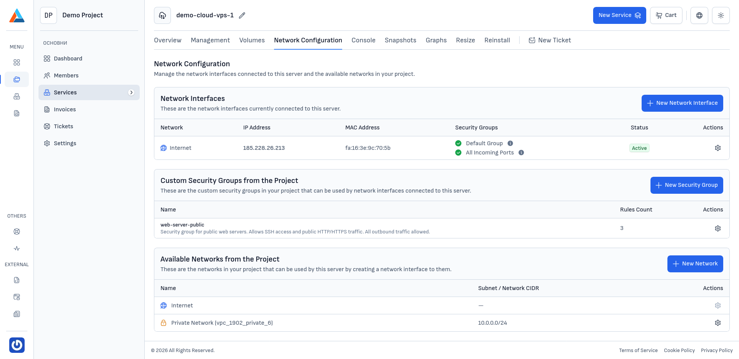The image size is (739, 359).
Task: Open the language globe icon in header
Action: (699, 15)
